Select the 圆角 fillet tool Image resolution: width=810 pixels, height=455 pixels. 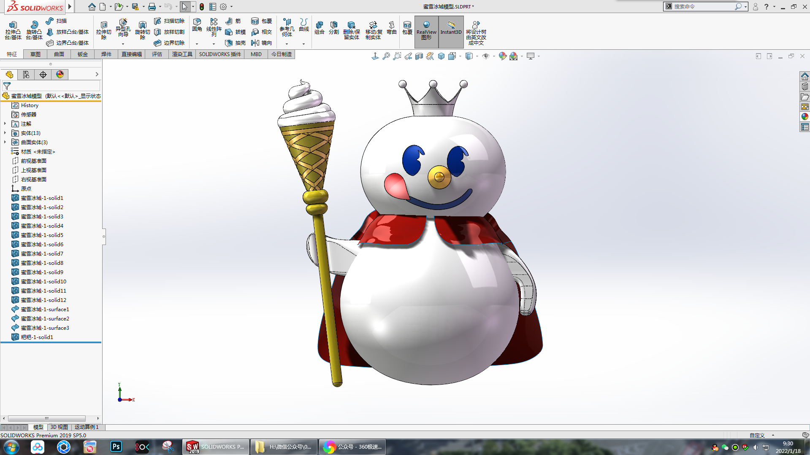[x=197, y=25]
